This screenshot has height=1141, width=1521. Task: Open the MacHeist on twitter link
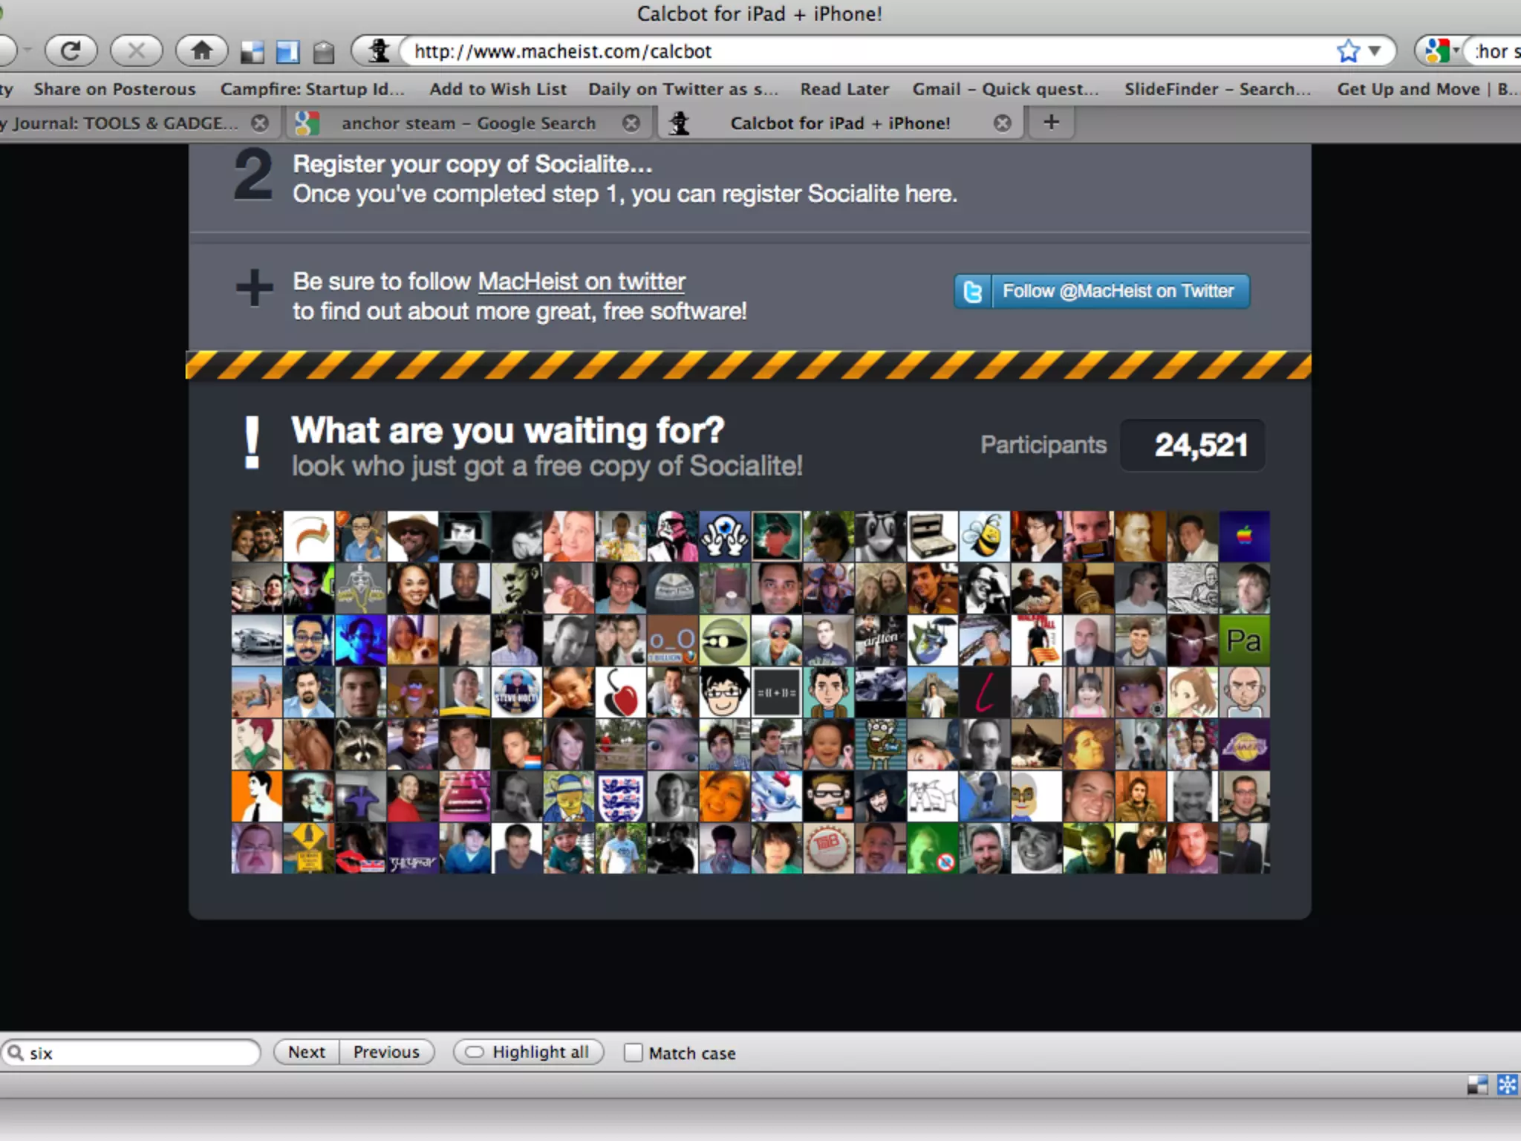tap(581, 282)
